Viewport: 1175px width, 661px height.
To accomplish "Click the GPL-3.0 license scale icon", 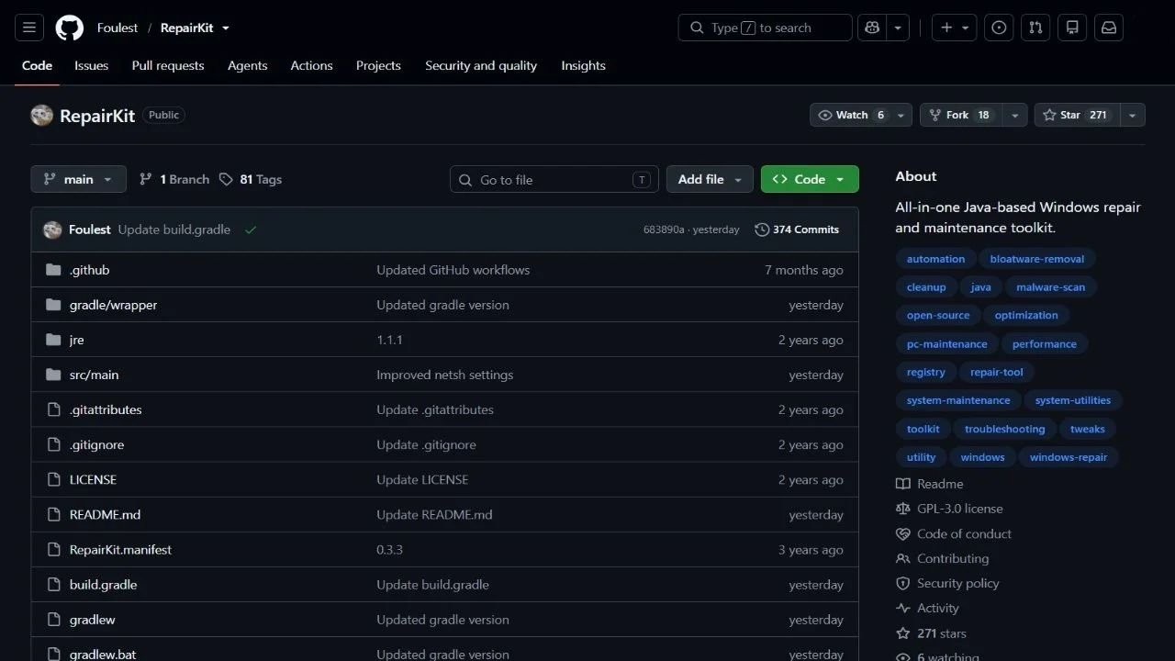I will (903, 509).
